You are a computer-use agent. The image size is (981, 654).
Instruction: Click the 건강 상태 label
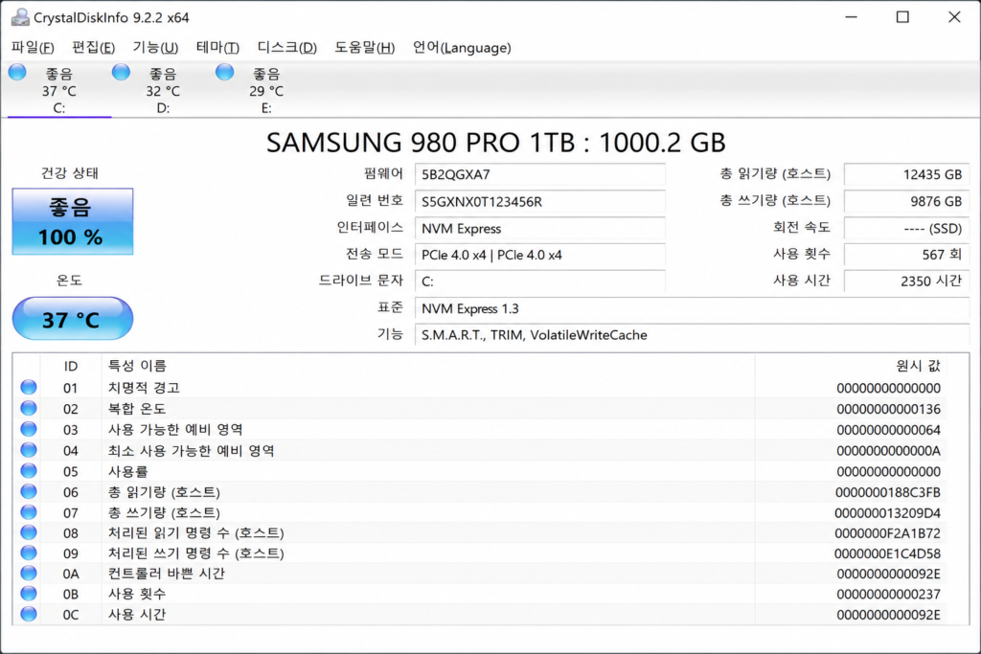[x=70, y=173]
